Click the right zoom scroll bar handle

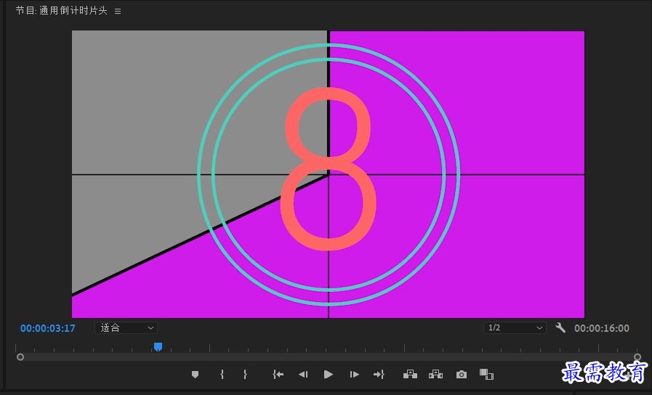pyautogui.click(x=637, y=357)
